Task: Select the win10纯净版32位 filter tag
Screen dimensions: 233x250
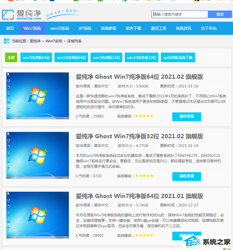Action: (142, 57)
